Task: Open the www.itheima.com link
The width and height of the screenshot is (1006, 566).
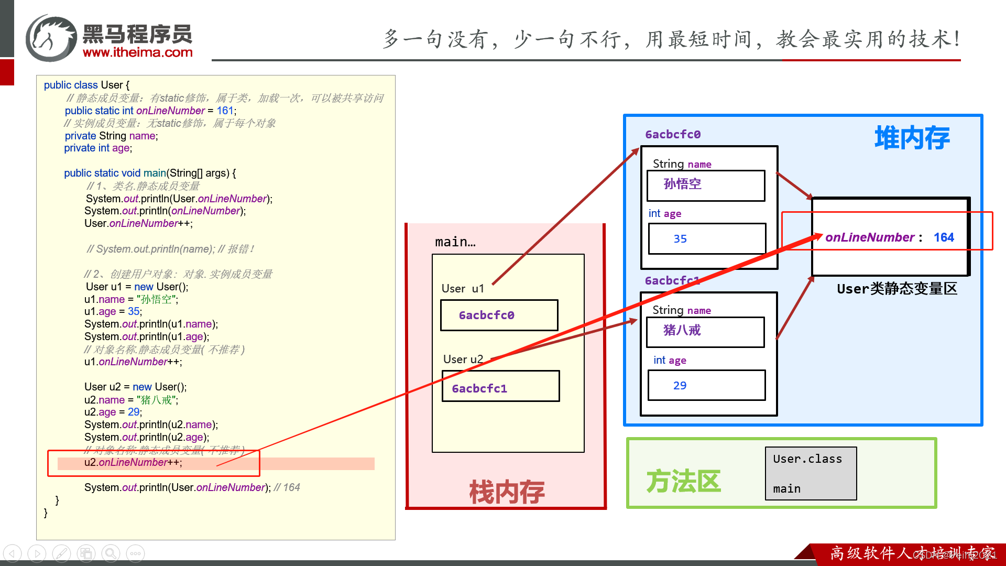Action: [138, 52]
